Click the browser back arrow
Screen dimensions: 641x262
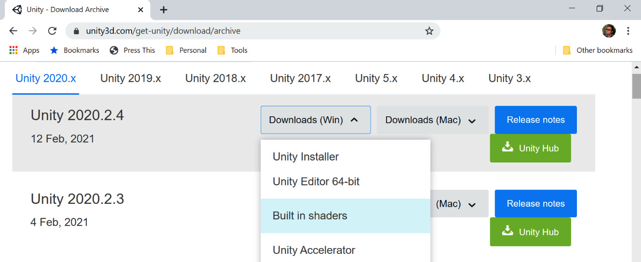13,31
